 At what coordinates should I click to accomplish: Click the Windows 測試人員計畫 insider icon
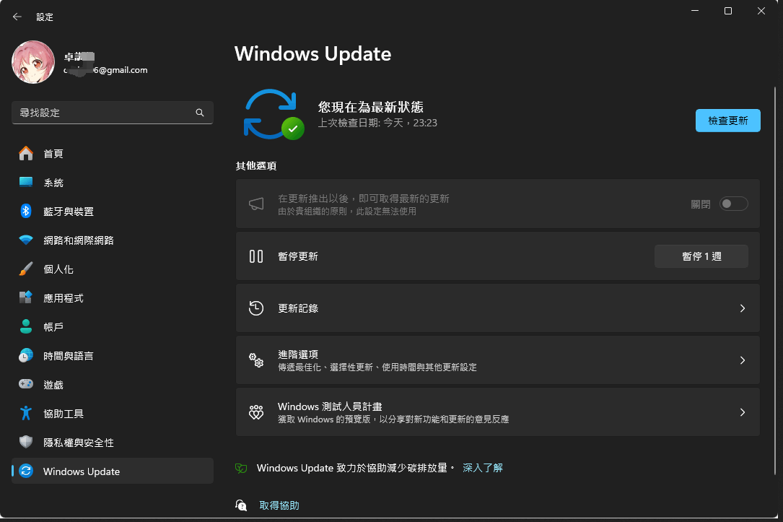pos(256,412)
